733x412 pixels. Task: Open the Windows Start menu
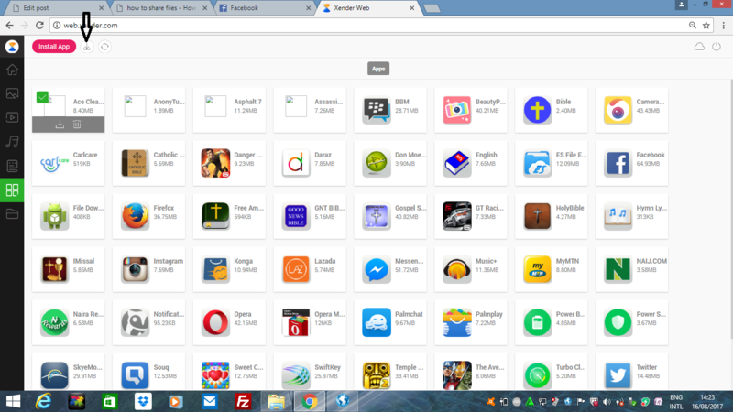13,401
